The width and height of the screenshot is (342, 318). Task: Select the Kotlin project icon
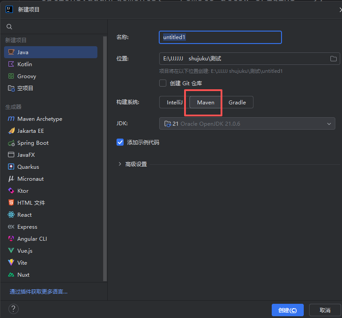pos(11,64)
